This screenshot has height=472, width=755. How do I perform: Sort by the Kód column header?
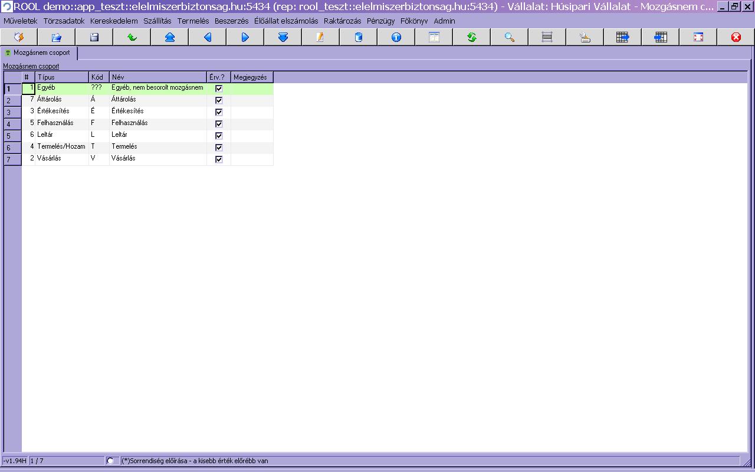point(99,77)
